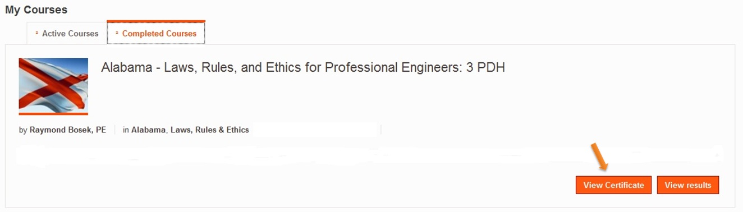This screenshot has width=743, height=212.
Task: Click the word "in" before the category names
Action: click(x=126, y=130)
